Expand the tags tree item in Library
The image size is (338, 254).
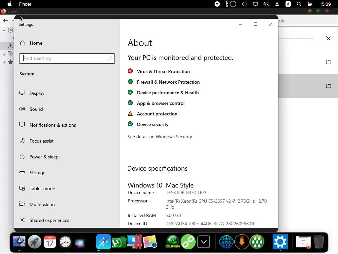point(4,54)
